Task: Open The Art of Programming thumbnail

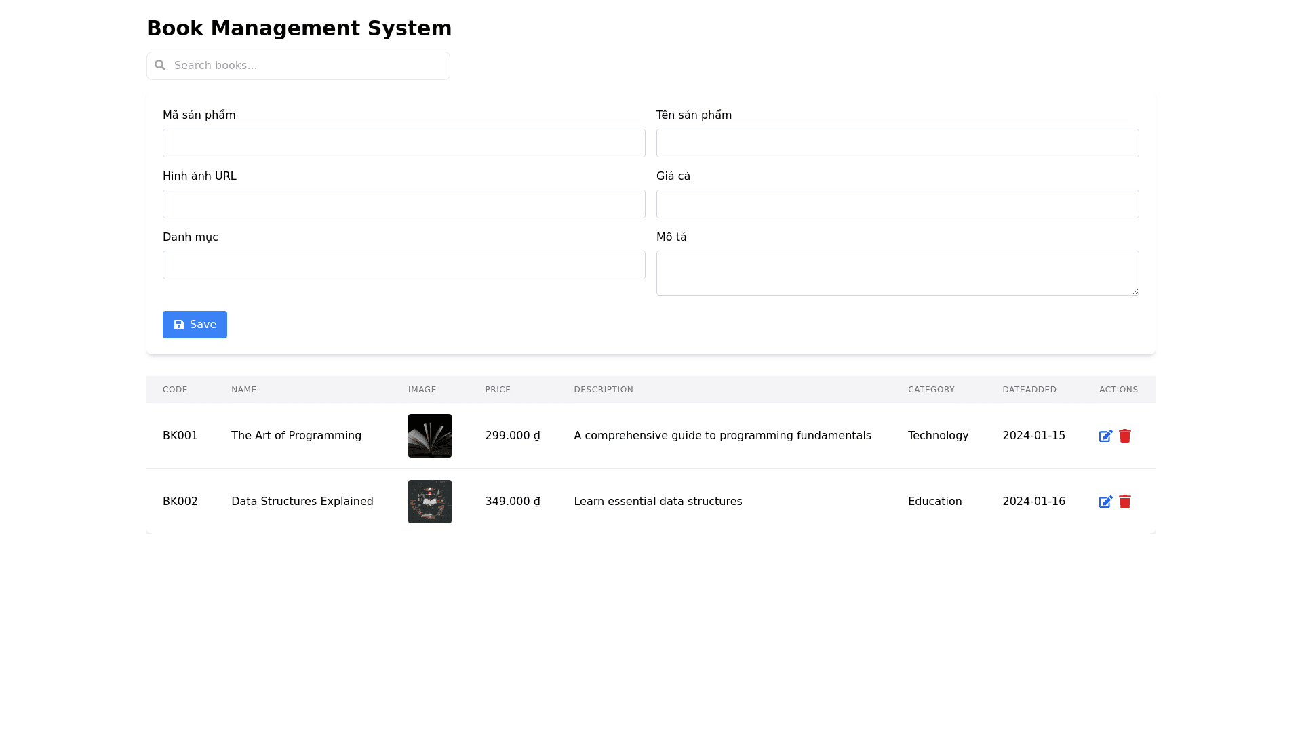Action: (430, 436)
